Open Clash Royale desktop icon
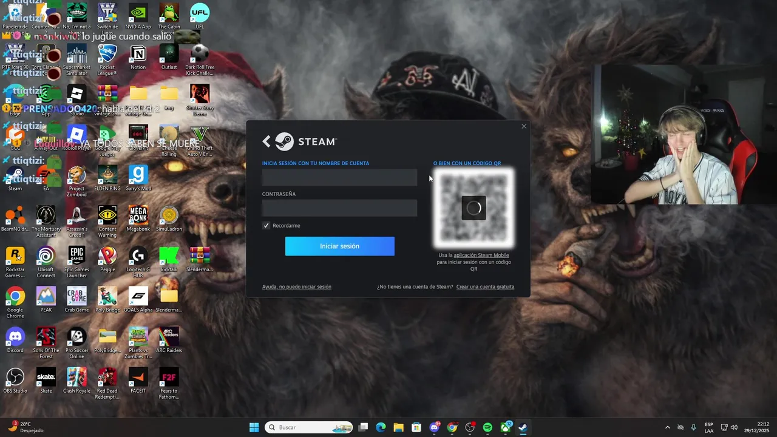Image resolution: width=777 pixels, height=437 pixels. pos(76,381)
